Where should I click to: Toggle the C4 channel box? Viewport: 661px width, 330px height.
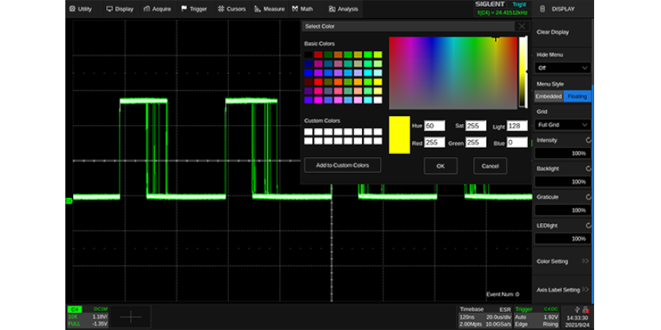click(x=75, y=310)
